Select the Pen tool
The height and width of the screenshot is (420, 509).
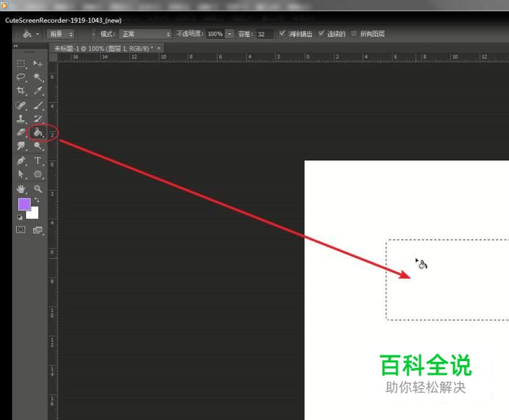(x=21, y=160)
